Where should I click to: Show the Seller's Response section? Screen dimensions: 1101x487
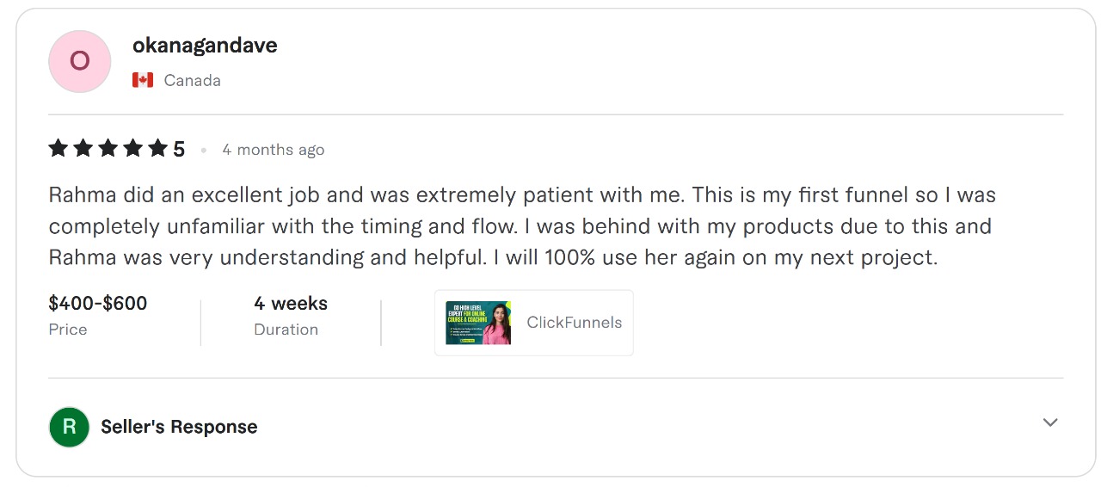click(x=179, y=427)
